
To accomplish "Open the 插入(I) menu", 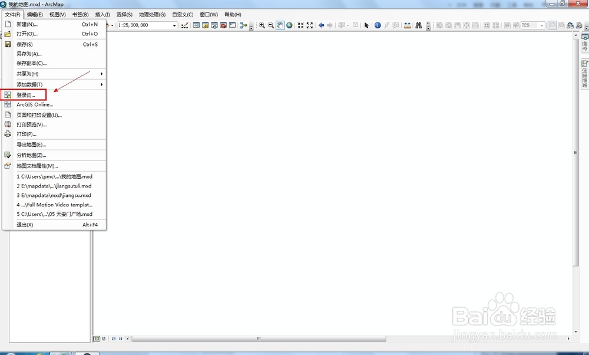I will click(102, 14).
